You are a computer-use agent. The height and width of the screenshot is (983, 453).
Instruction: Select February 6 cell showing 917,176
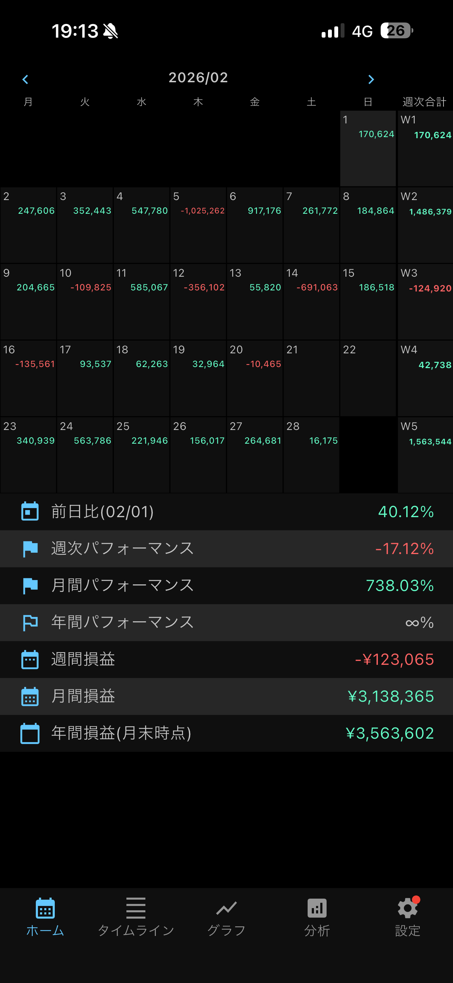[x=255, y=224]
